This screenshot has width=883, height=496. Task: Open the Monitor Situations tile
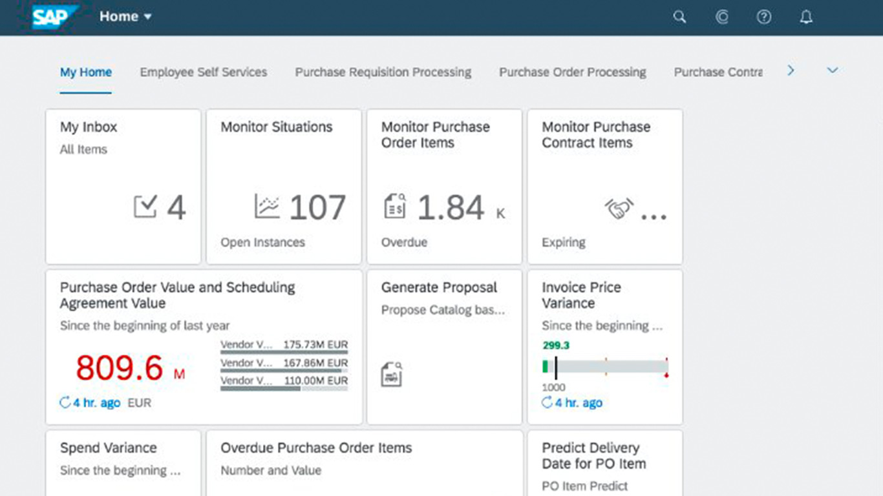pyautogui.click(x=284, y=187)
